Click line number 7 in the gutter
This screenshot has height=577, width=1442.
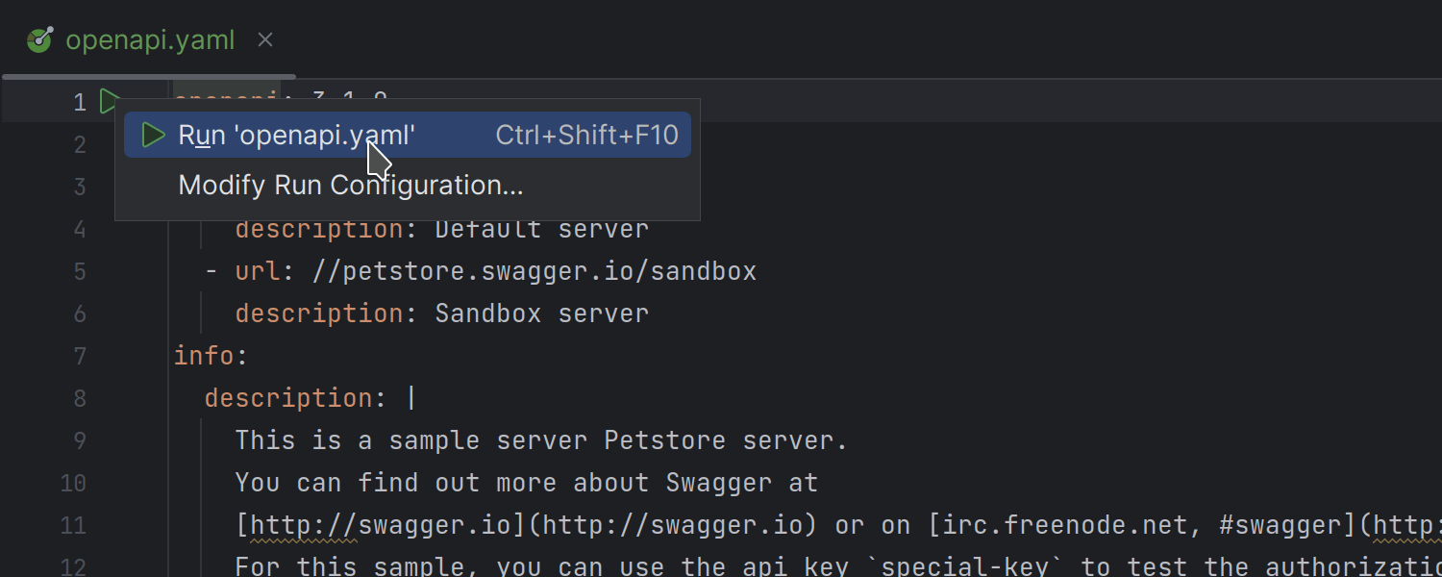pyautogui.click(x=79, y=356)
